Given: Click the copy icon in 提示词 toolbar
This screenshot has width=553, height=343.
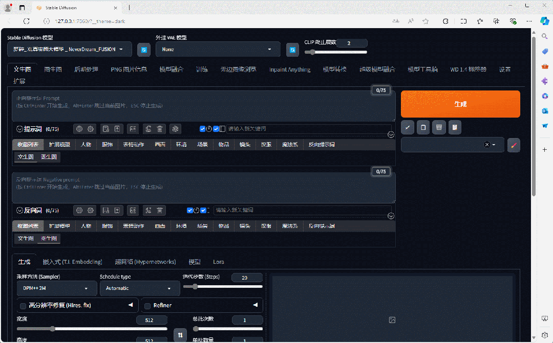Looking at the screenshot, I should tap(148, 129).
